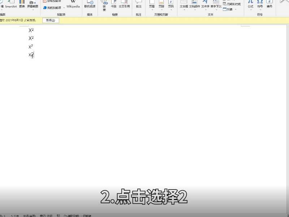The height and width of the screenshot is (217, 289).
Task: Insert an equation (公式)
Action: 251,4
